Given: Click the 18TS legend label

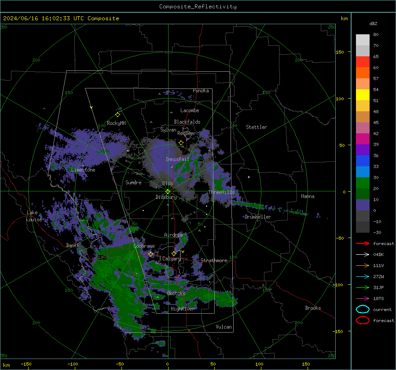Looking at the screenshot, I should click(x=378, y=299).
